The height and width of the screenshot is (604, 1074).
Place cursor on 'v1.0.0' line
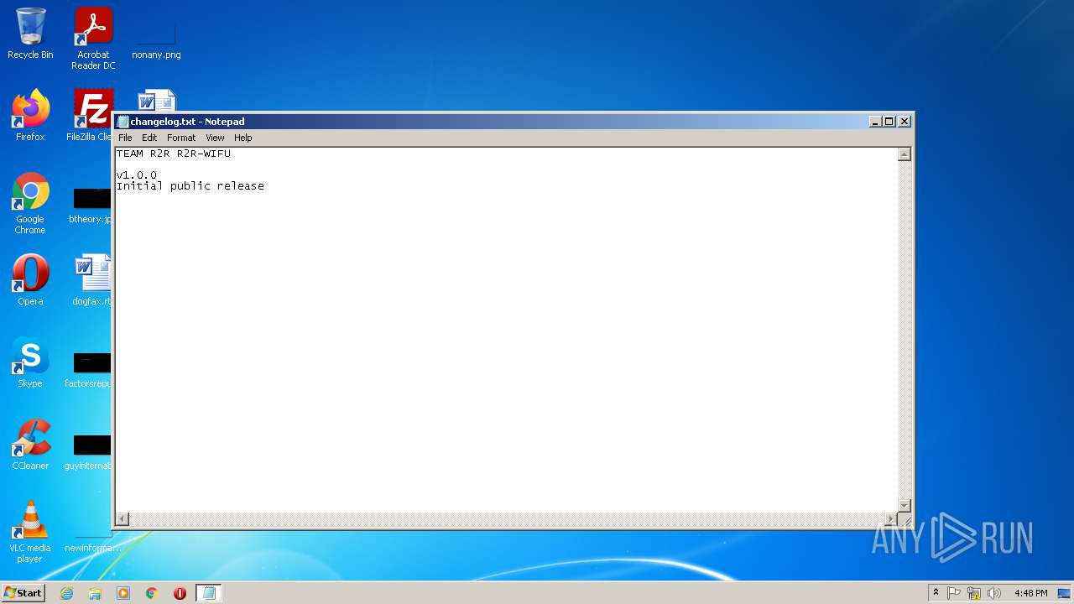(x=137, y=175)
